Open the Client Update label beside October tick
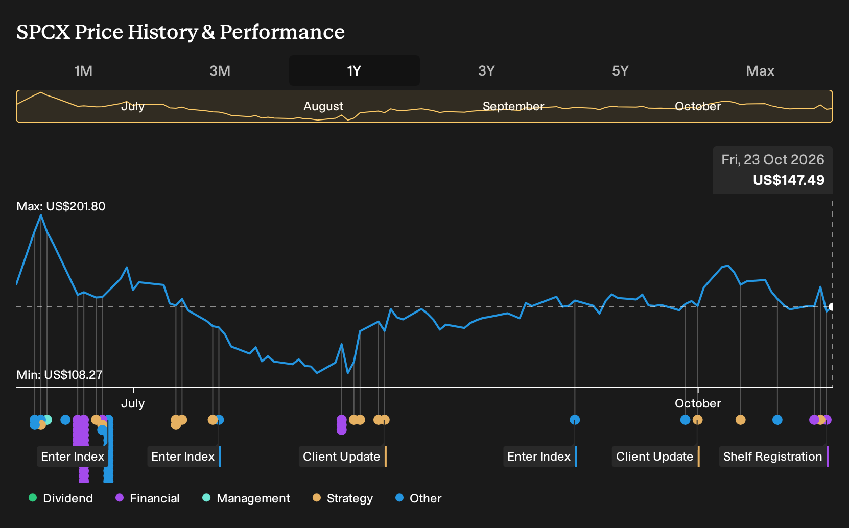 pos(655,457)
